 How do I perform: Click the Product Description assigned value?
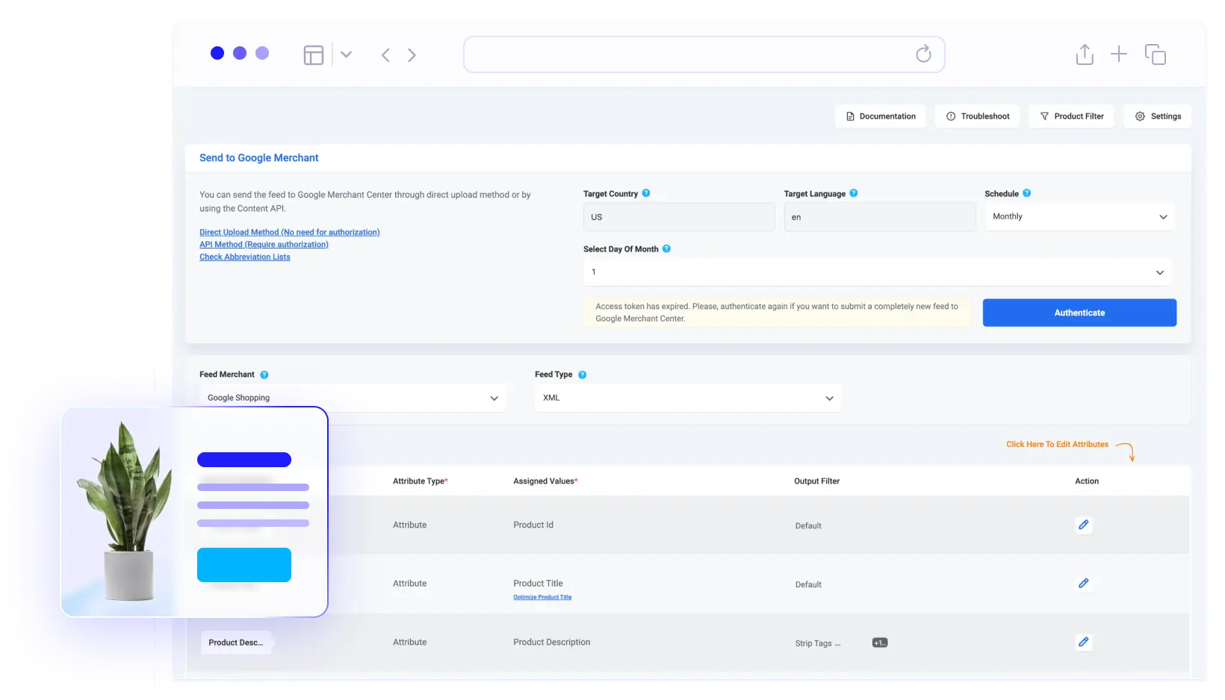[x=552, y=642]
